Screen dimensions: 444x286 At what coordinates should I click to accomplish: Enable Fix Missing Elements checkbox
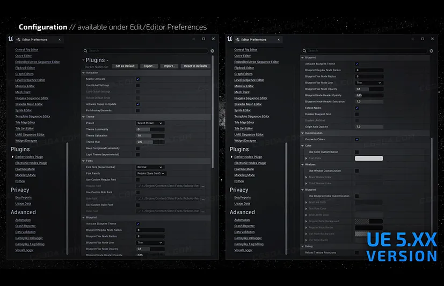tap(137, 110)
